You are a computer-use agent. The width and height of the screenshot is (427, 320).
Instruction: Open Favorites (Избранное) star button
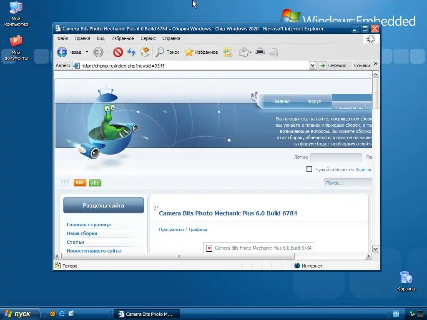point(201,52)
